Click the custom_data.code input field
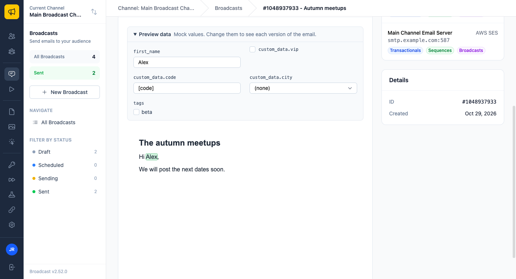The image size is (516, 279). pos(187,88)
